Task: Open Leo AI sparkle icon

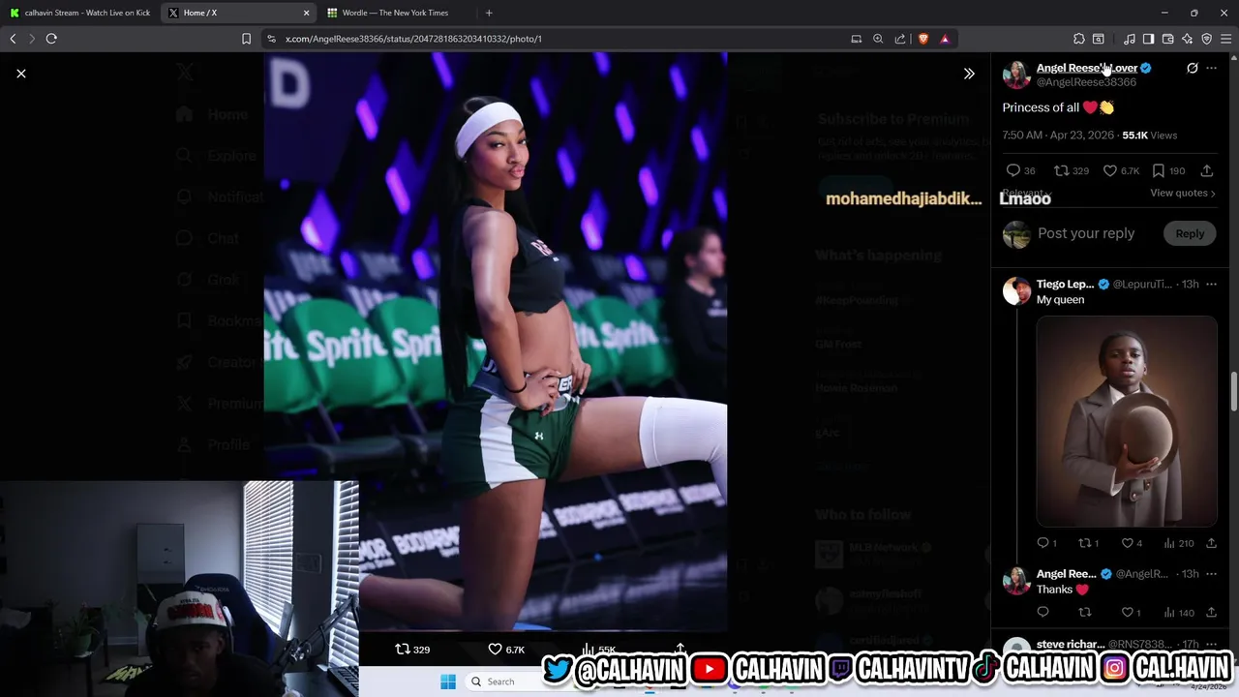Action: pyautogui.click(x=1187, y=39)
